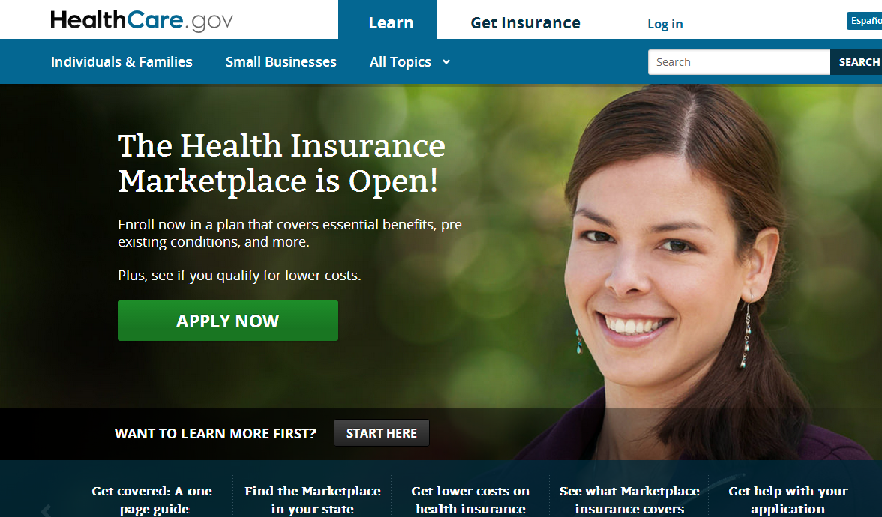Go to Individuals & Families section
The height and width of the screenshot is (517, 882).
point(121,61)
